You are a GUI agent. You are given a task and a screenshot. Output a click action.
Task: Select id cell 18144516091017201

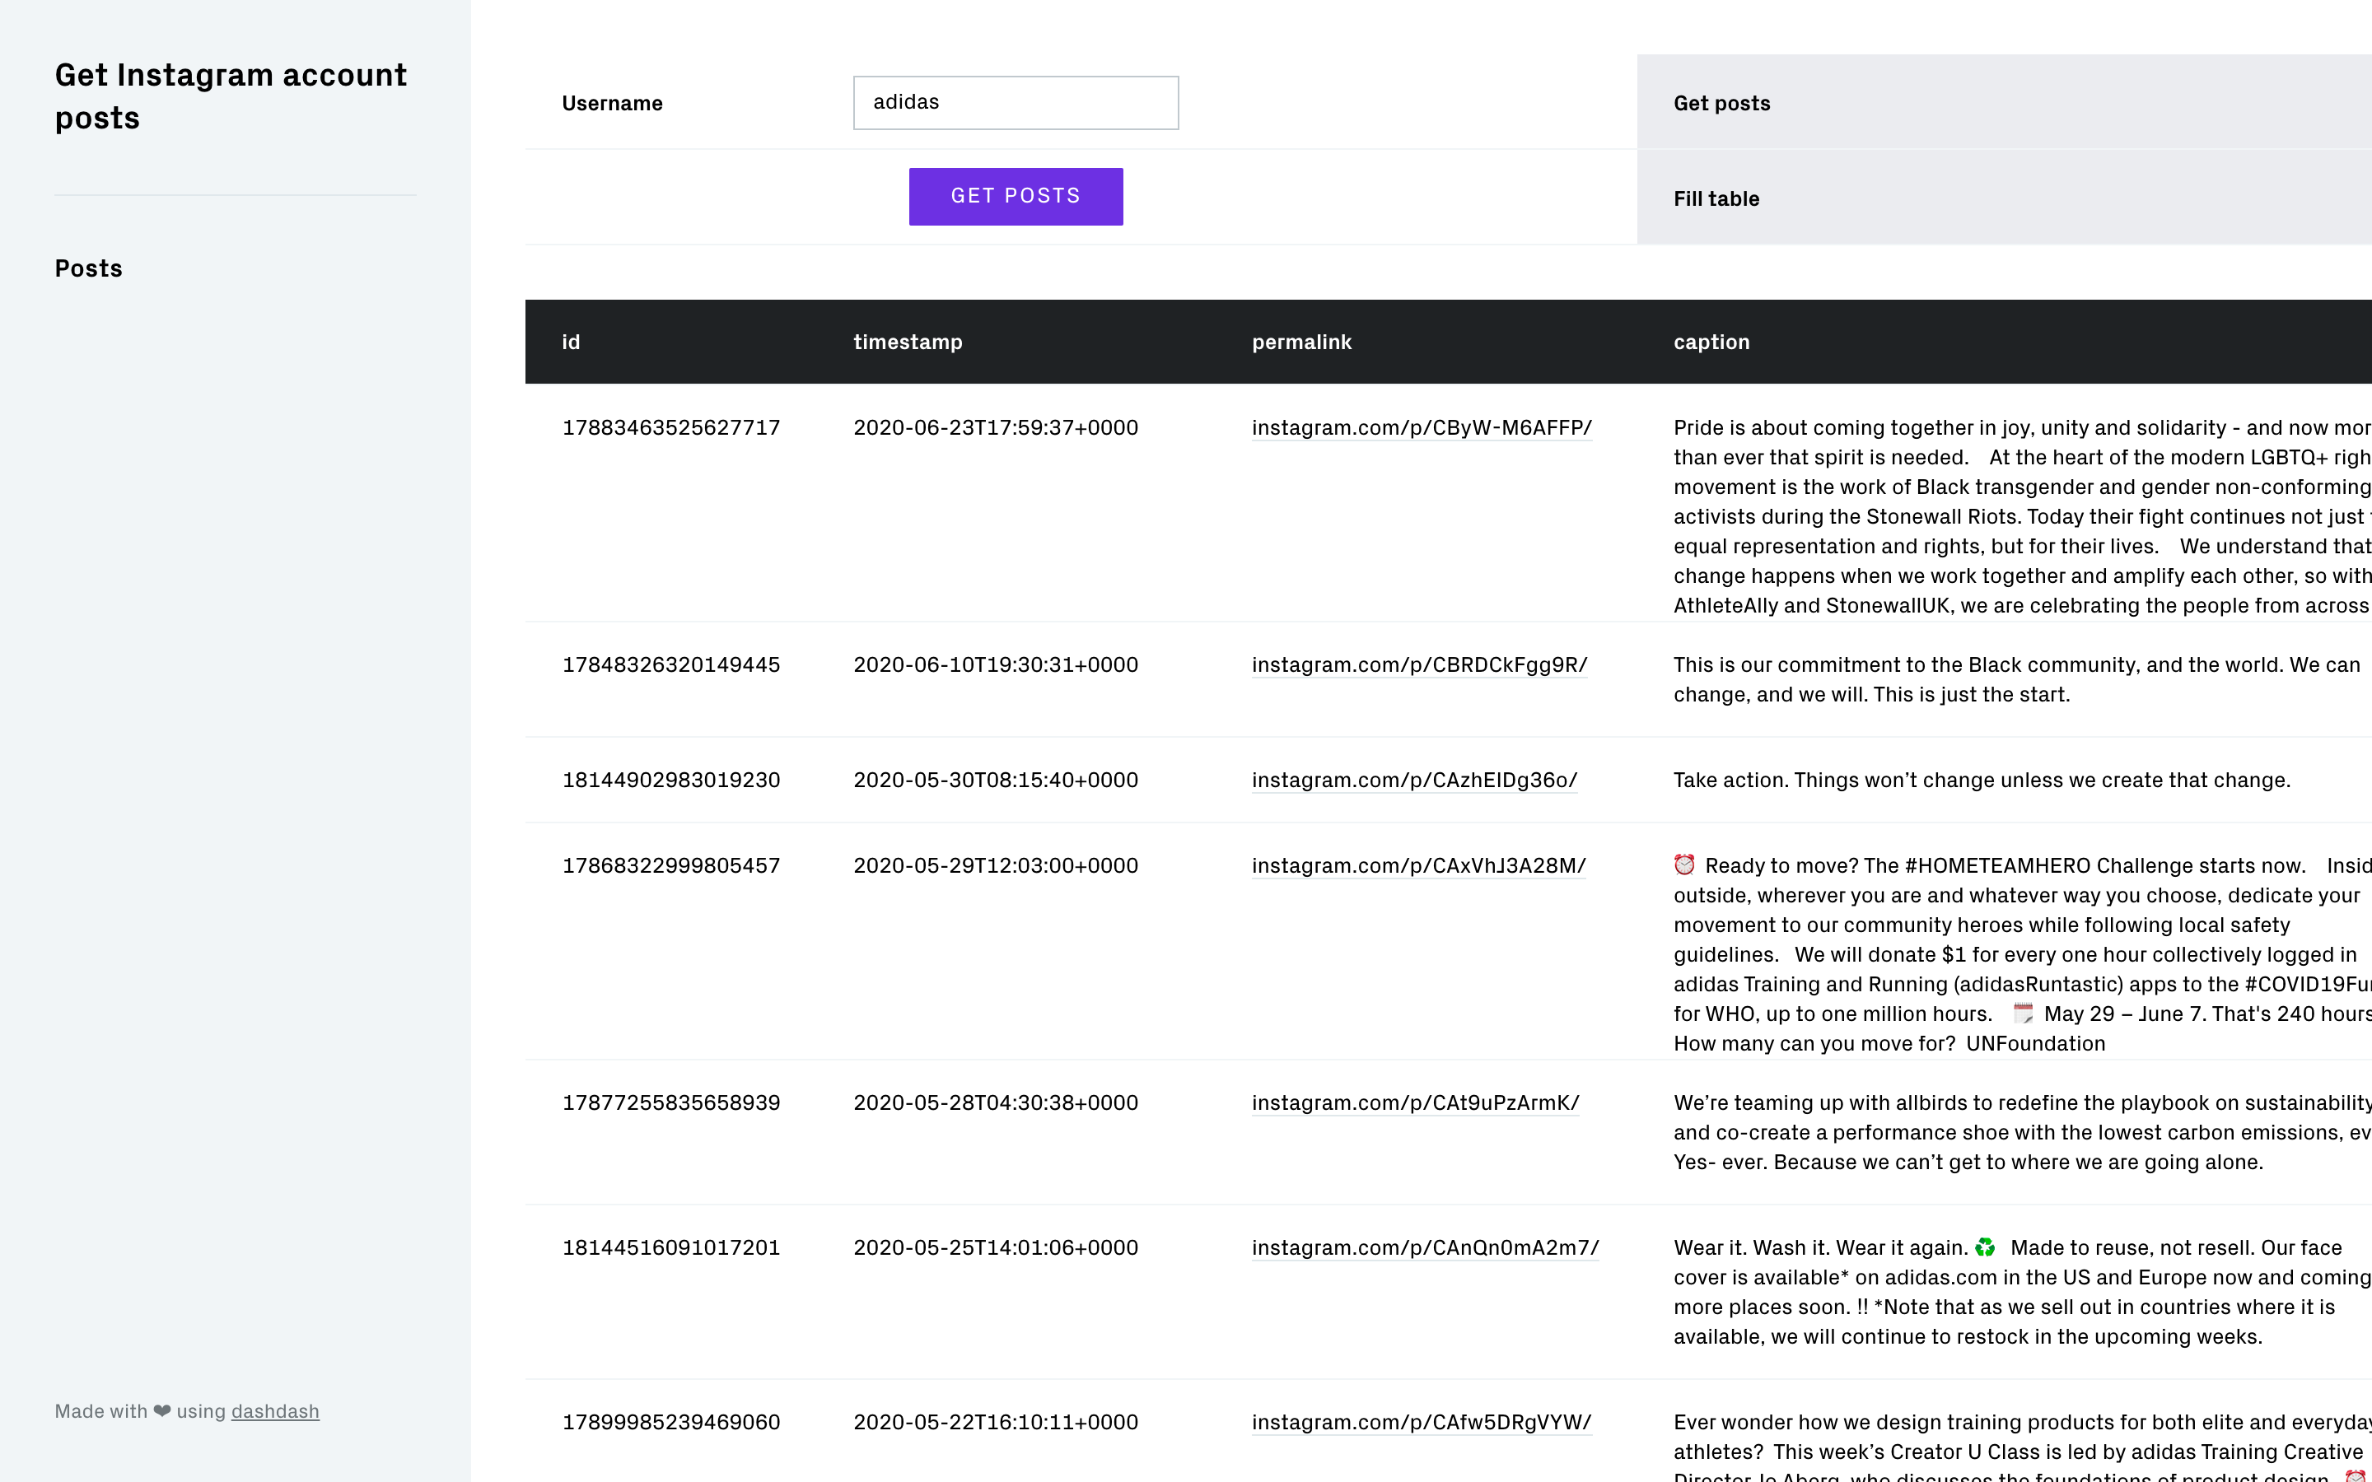tap(671, 1247)
